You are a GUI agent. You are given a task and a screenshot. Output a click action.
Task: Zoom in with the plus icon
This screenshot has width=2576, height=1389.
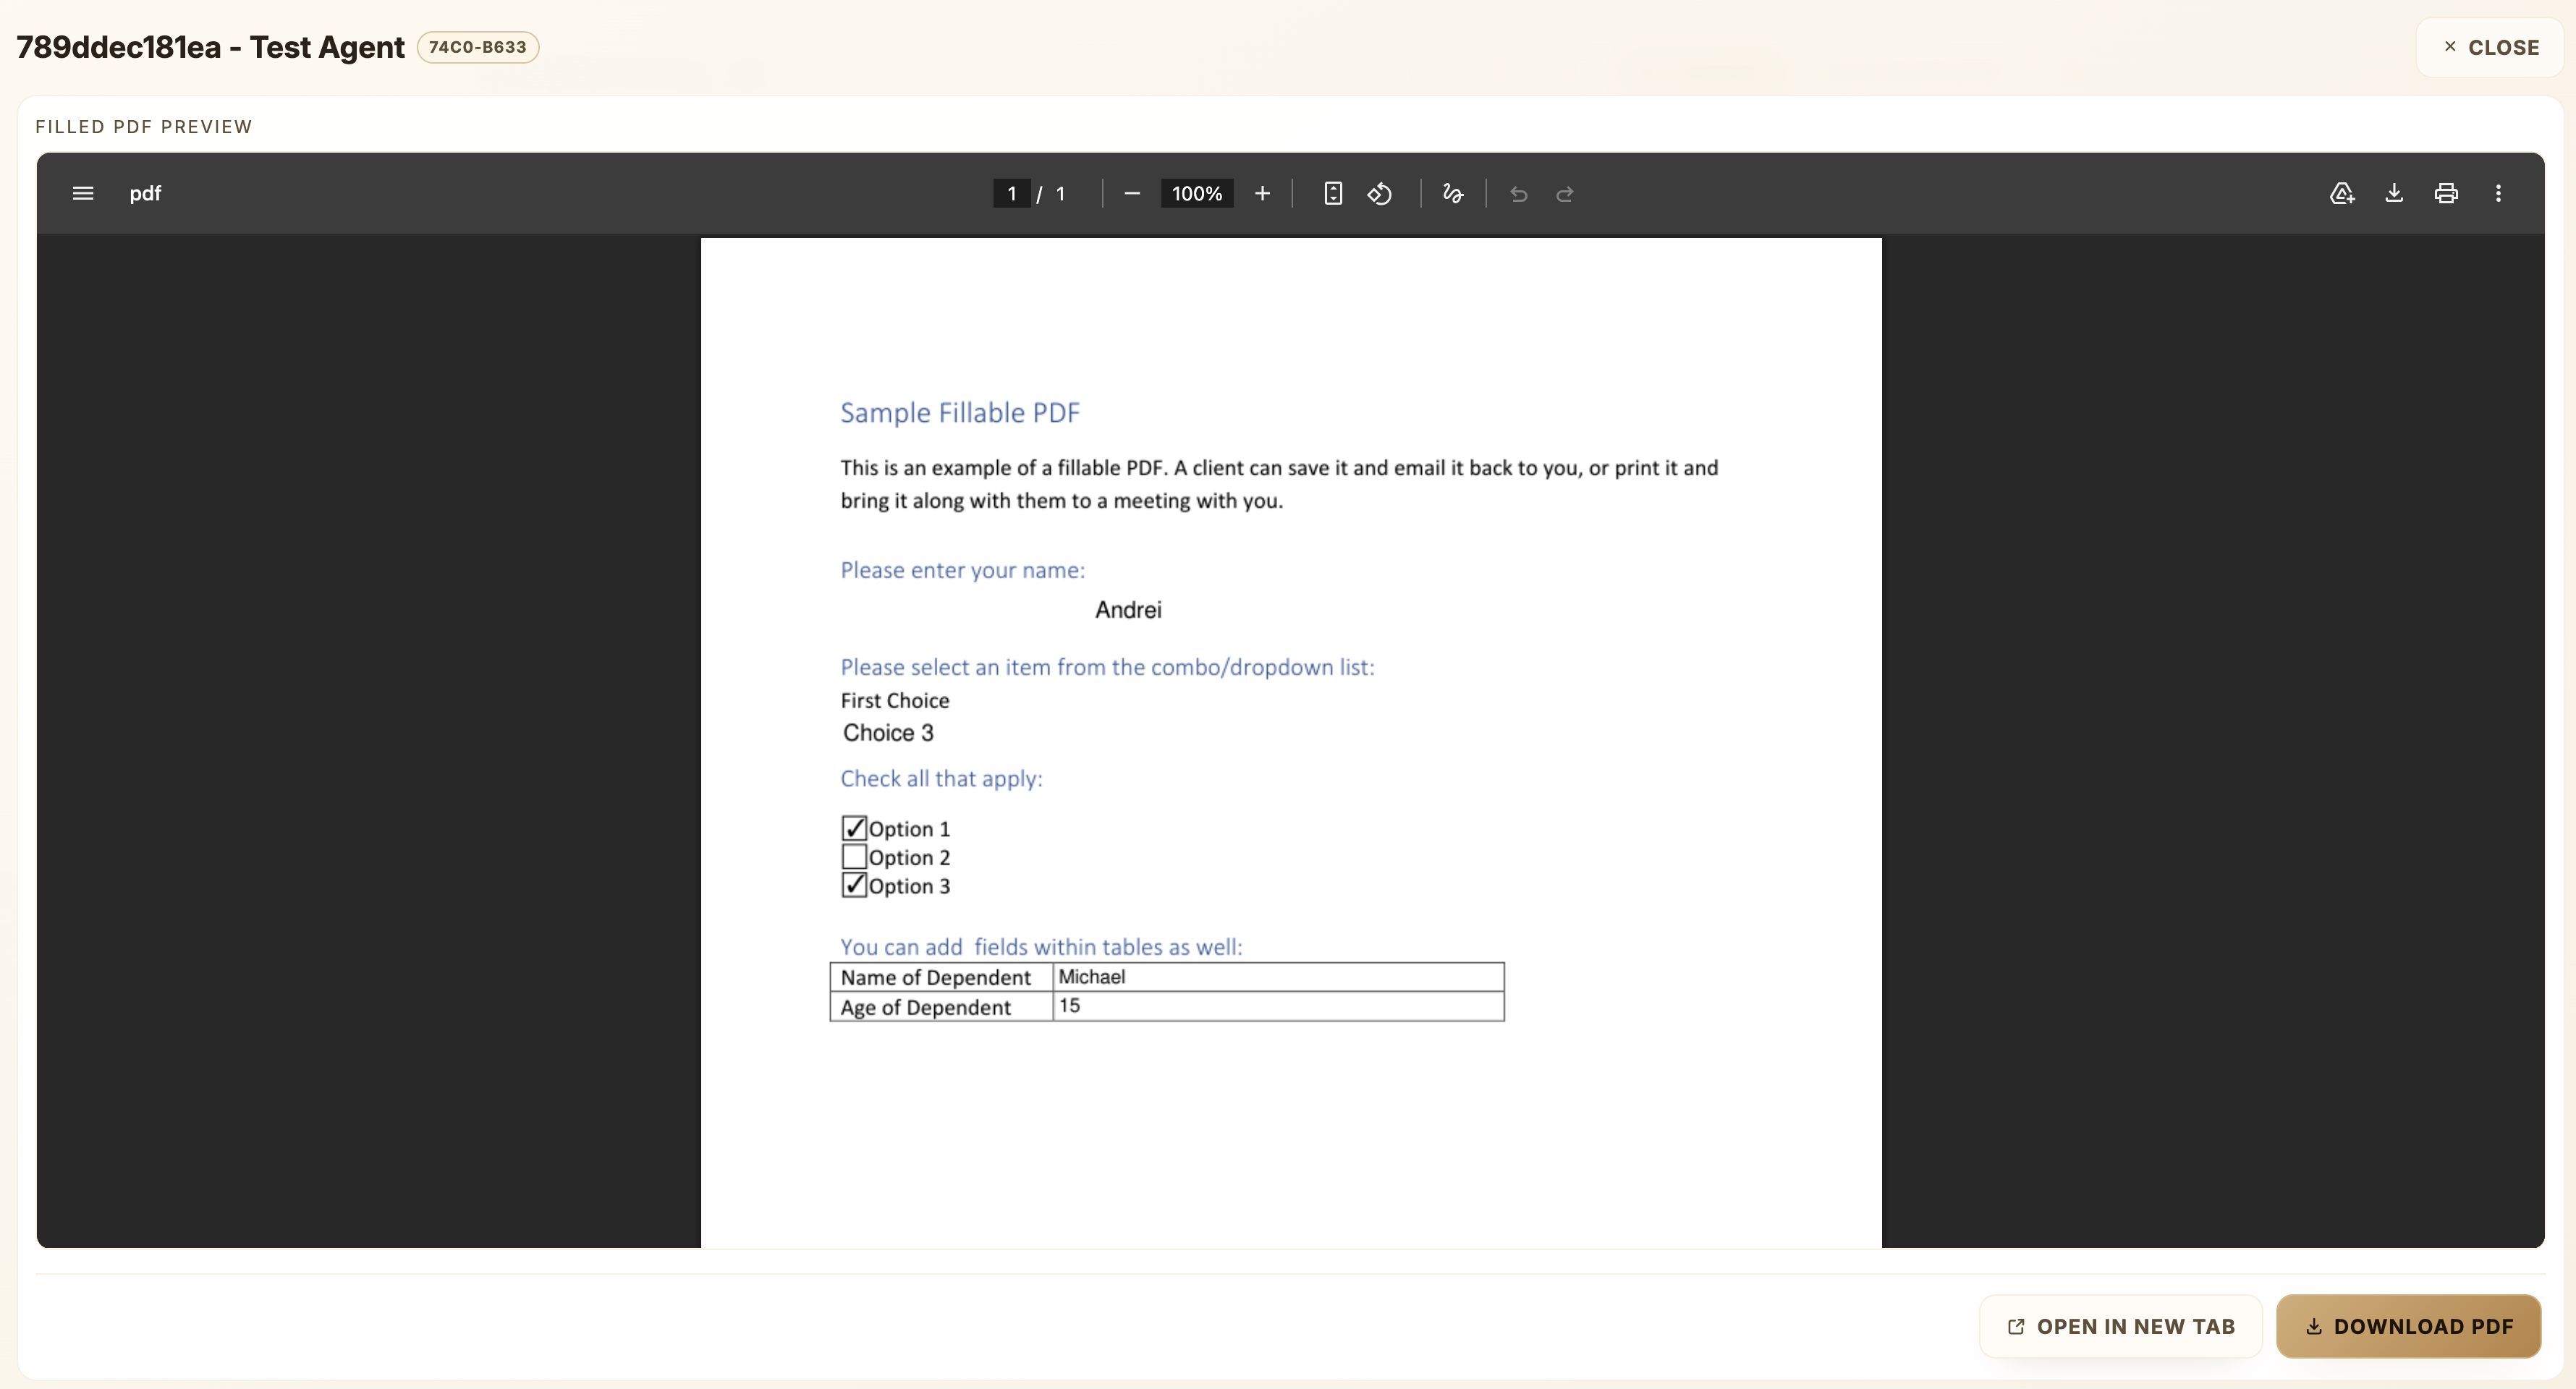[x=1262, y=193]
